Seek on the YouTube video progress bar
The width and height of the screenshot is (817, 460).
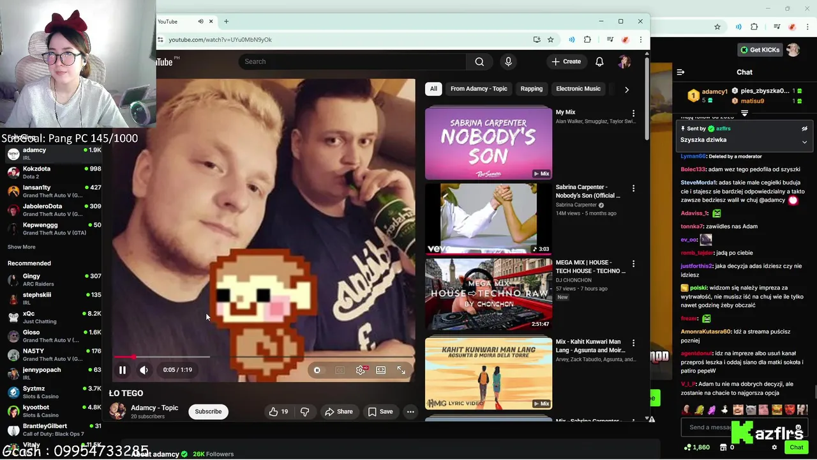coord(264,356)
